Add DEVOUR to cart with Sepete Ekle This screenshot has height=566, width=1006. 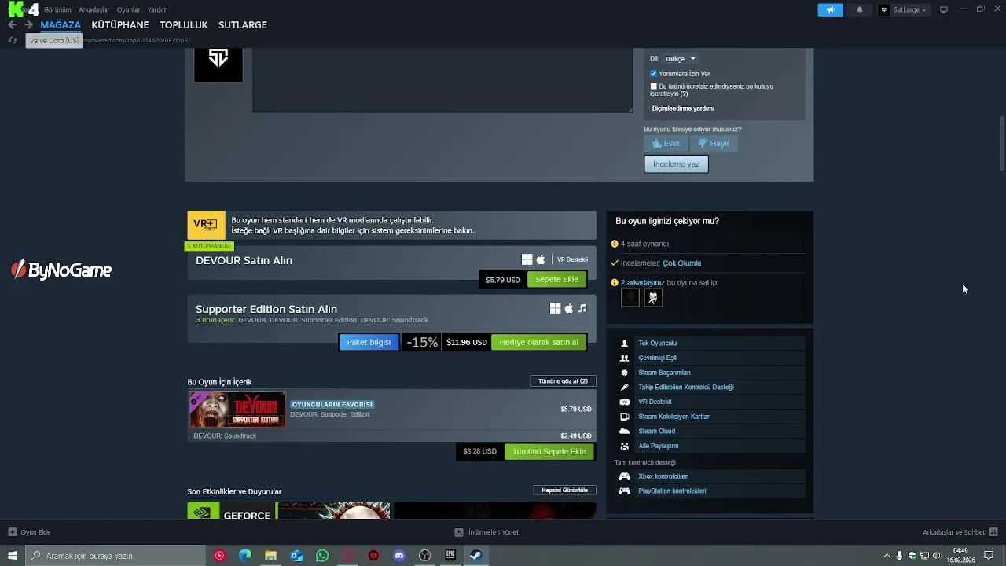[556, 280]
